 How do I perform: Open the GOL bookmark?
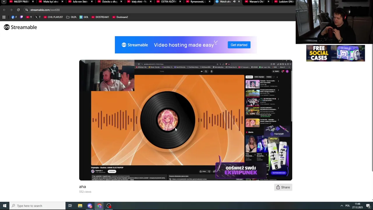click(x=84, y=17)
